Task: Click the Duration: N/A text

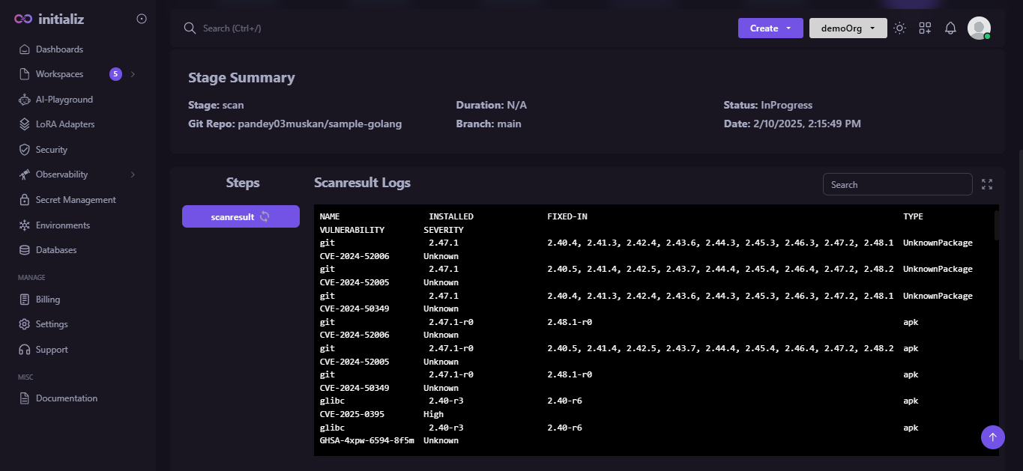Action: pyautogui.click(x=492, y=105)
